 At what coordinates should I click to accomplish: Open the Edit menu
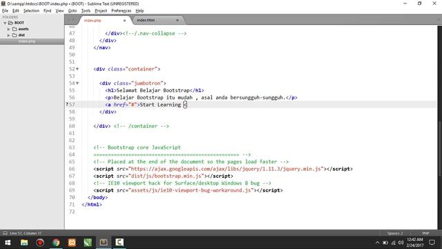pyautogui.click(x=15, y=11)
